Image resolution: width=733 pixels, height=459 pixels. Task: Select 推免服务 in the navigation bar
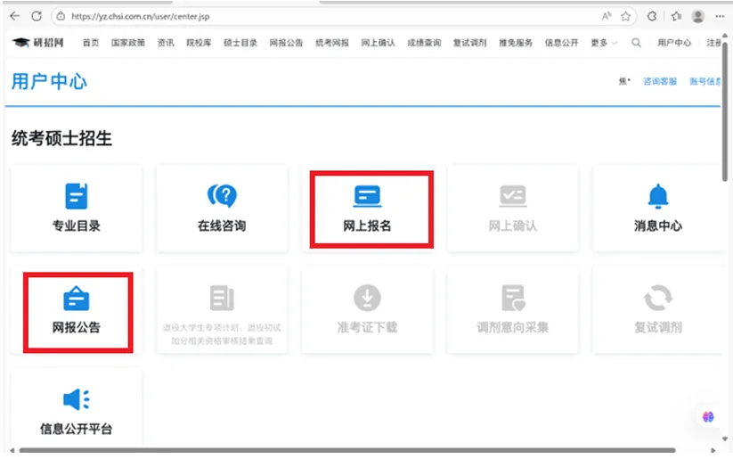coord(516,43)
